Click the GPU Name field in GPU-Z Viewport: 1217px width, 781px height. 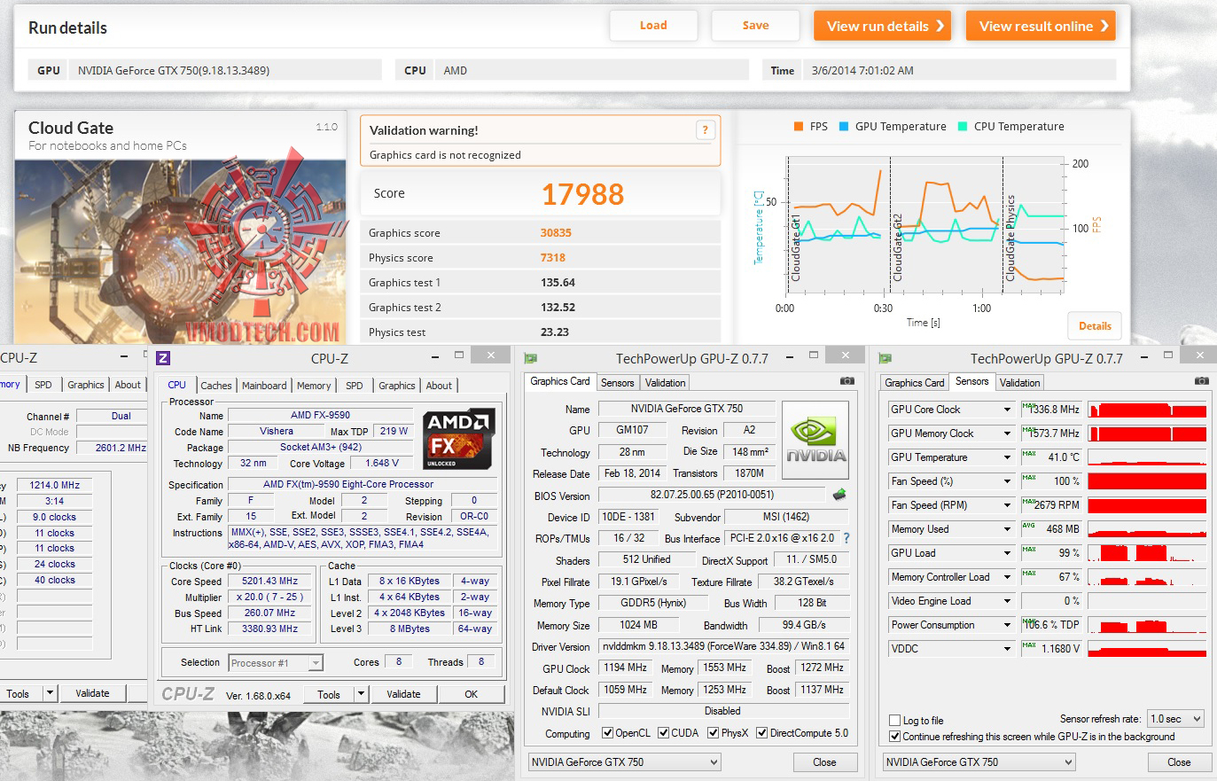pos(687,409)
